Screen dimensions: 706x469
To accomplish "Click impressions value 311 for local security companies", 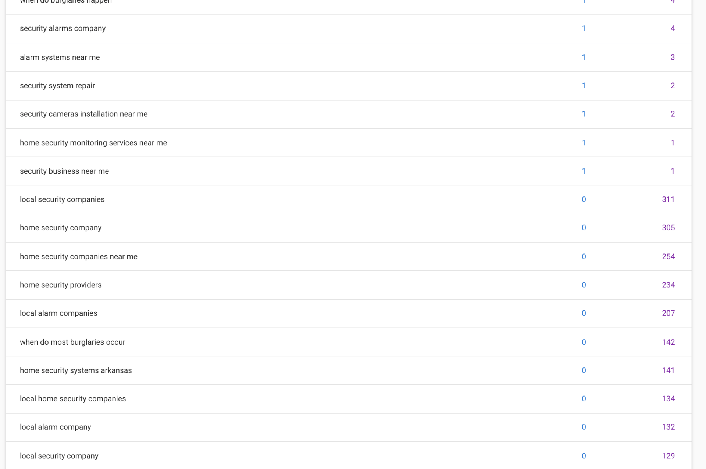I will (668, 199).
